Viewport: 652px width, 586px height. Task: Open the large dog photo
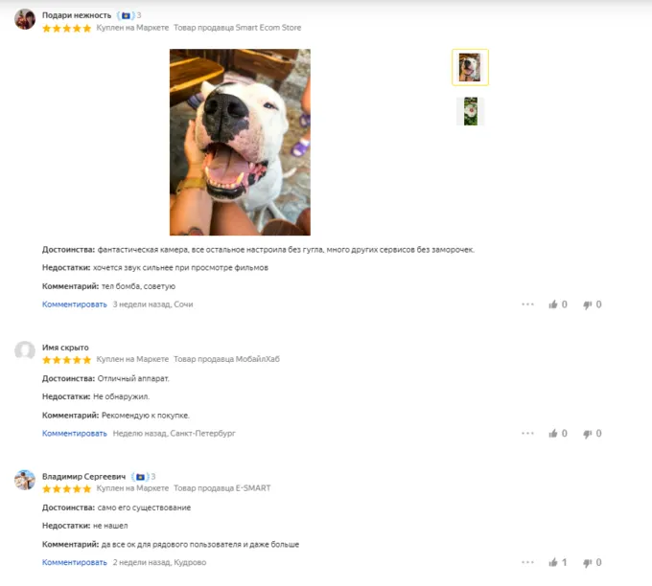point(240,142)
